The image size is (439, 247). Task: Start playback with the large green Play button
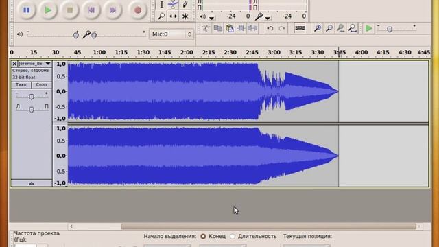(48, 10)
